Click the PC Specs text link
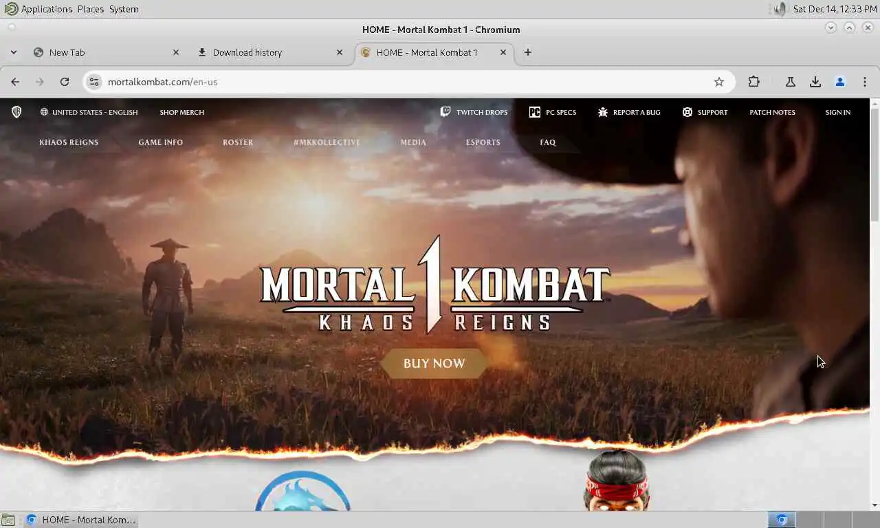Viewport: 880px width, 528px height. pyautogui.click(x=561, y=112)
